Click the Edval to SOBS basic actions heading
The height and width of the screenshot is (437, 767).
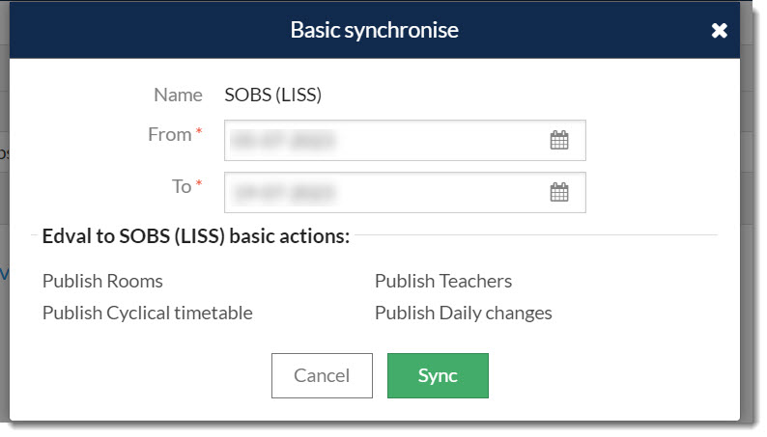point(196,236)
